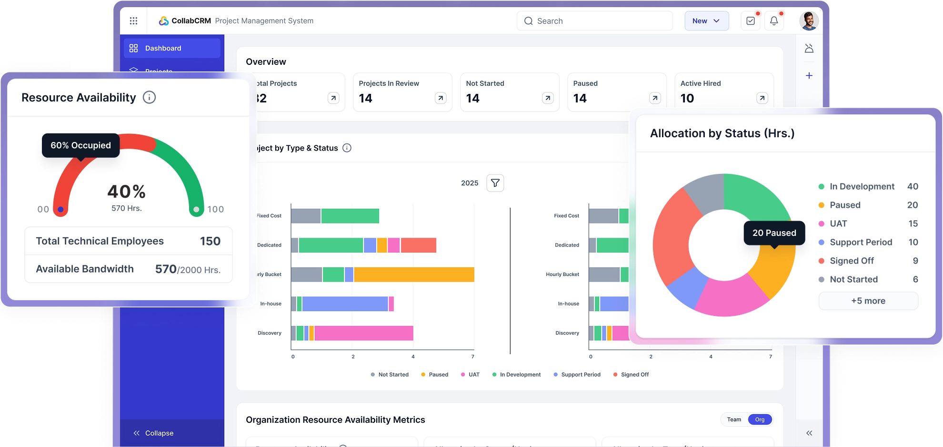Click the Active Hired expand arrow icon
Image resolution: width=943 pixels, height=447 pixels.
[x=762, y=98]
